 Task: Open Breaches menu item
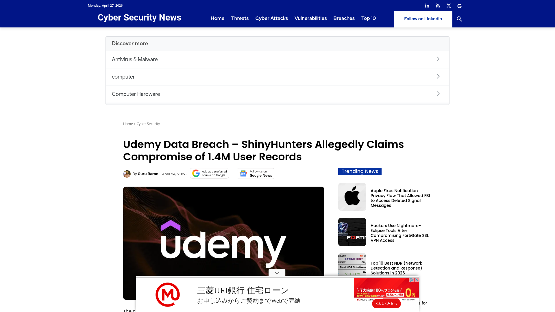click(344, 18)
